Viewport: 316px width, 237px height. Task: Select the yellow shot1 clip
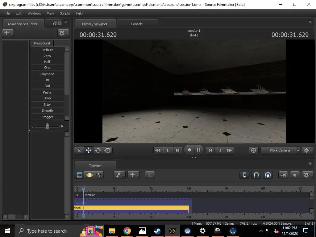[x=131, y=208]
